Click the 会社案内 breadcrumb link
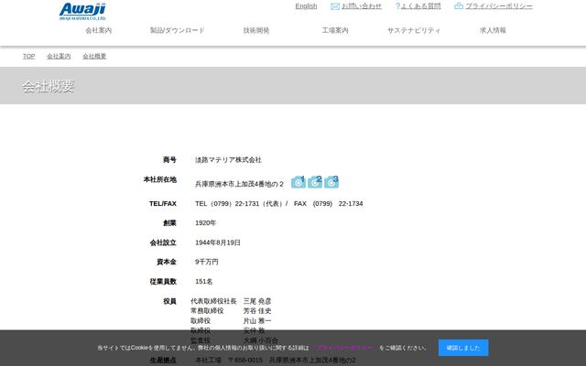This screenshot has height=366, width=586. (x=59, y=57)
